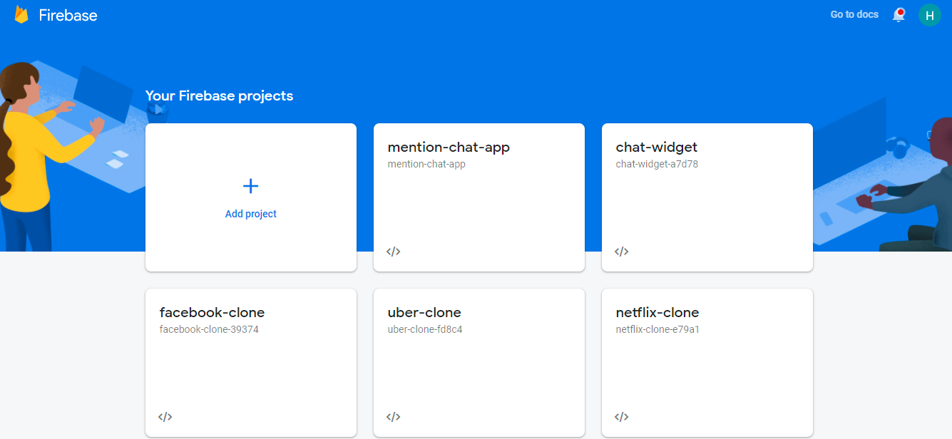
Task: Open the Go to docs link
Action: tap(854, 14)
